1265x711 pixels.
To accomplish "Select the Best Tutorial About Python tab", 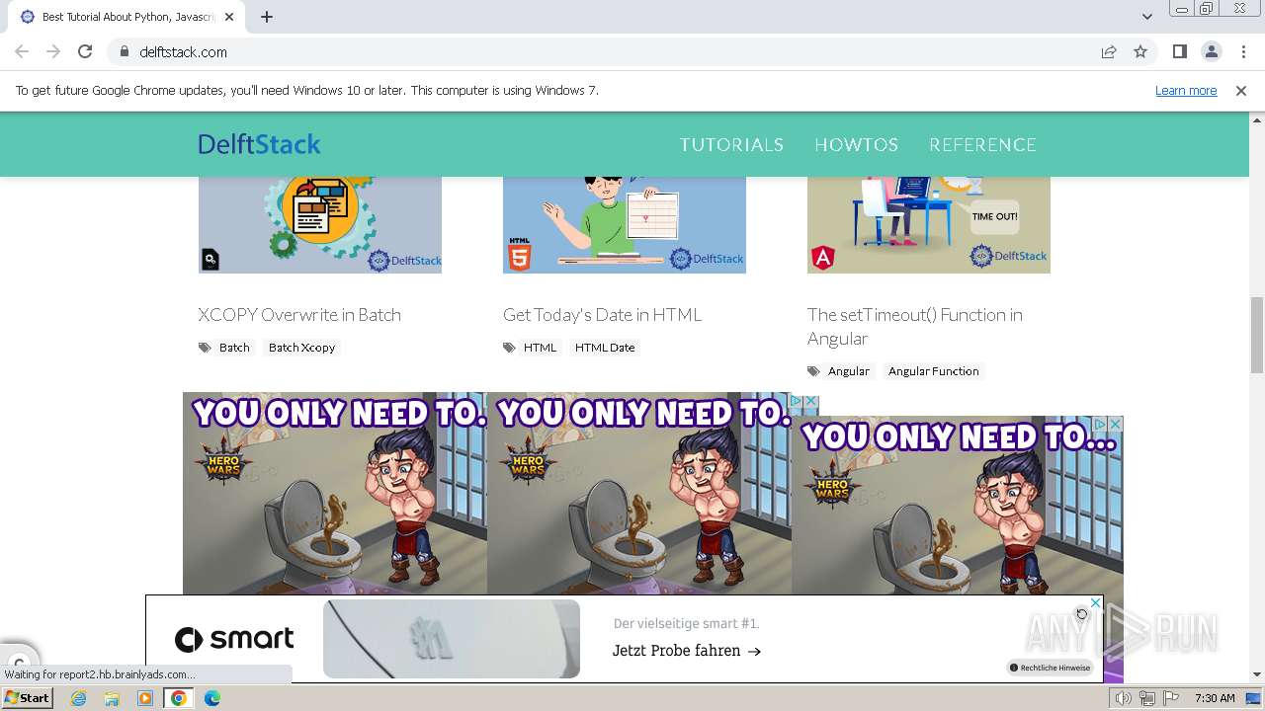I will pyautogui.click(x=126, y=17).
